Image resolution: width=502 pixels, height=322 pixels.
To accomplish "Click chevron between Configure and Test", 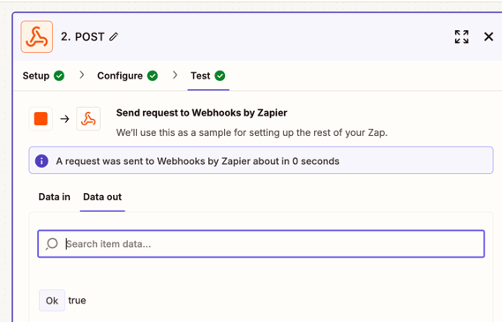I will point(175,75).
